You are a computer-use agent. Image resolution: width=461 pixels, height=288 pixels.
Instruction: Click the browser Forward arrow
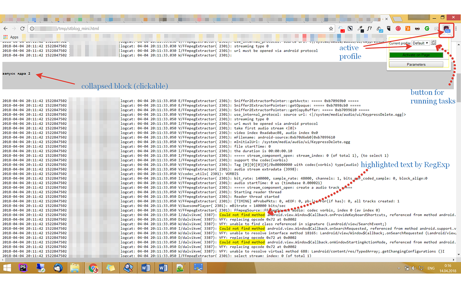click(x=14, y=28)
